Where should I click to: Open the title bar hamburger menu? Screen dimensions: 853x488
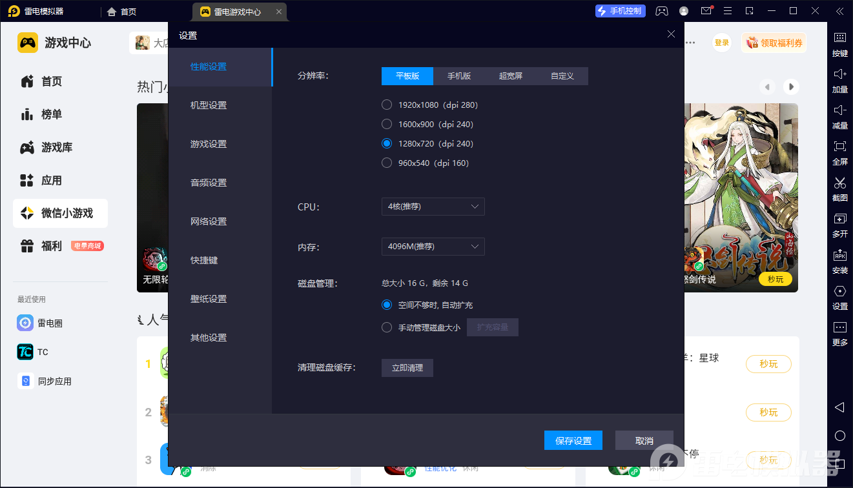coord(728,11)
